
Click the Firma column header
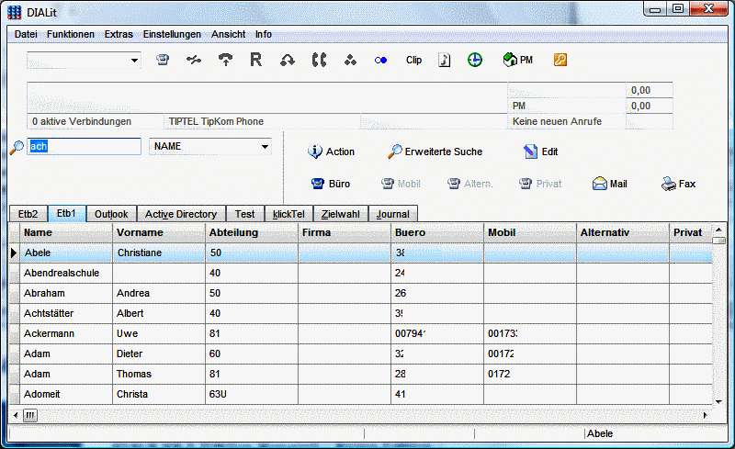pos(344,232)
